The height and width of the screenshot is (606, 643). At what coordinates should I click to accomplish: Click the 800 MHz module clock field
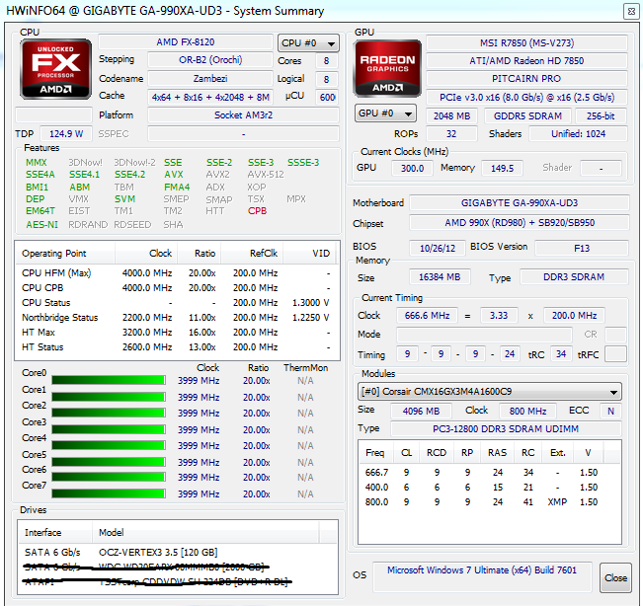(527, 411)
